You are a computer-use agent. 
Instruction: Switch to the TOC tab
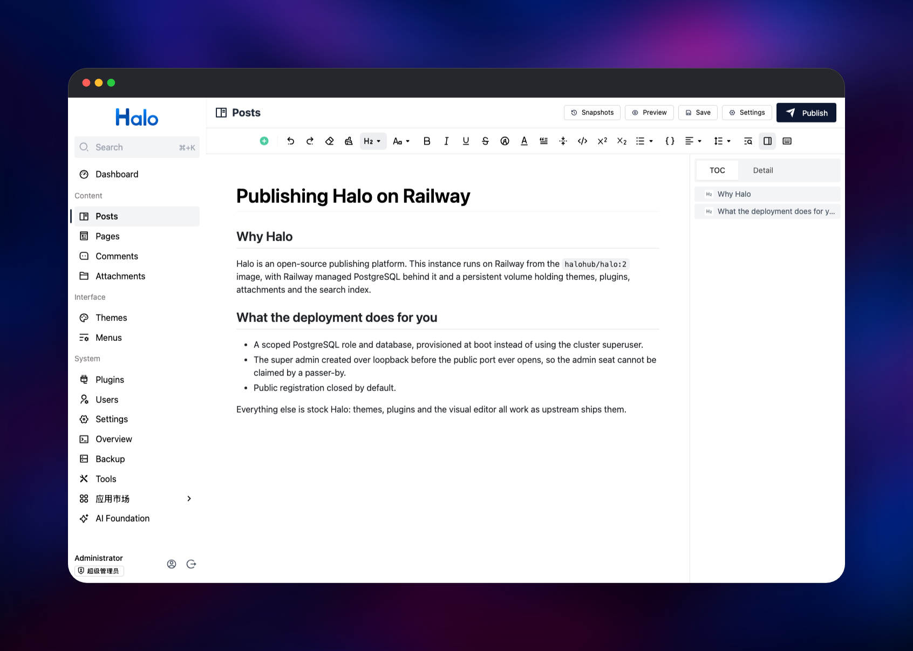pos(717,170)
